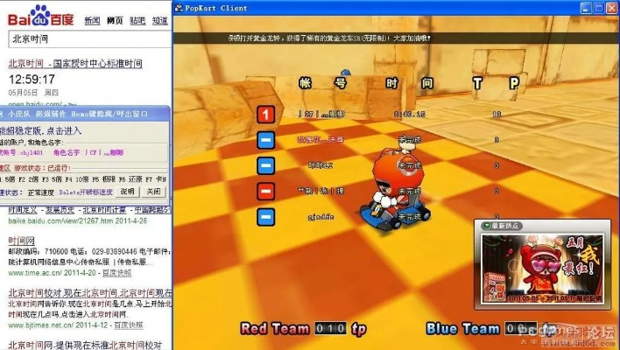The image size is (620, 350).
Task: Click the F2 2倍 speed hotkey text
Action: point(29,179)
